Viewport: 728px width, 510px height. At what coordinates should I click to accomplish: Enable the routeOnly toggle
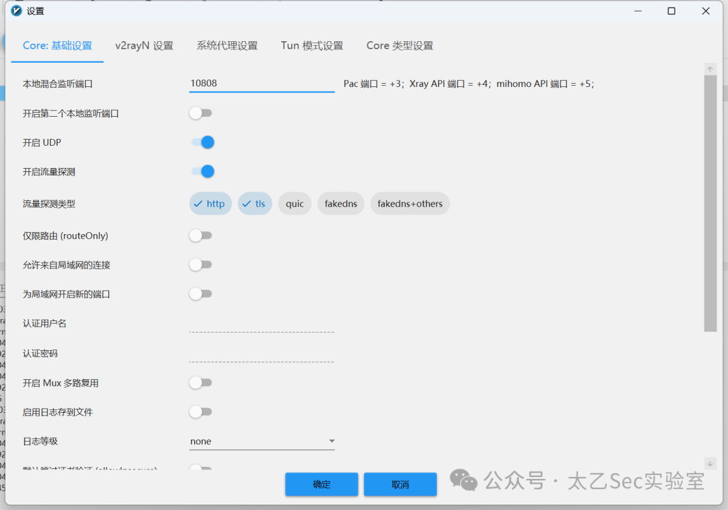click(201, 235)
